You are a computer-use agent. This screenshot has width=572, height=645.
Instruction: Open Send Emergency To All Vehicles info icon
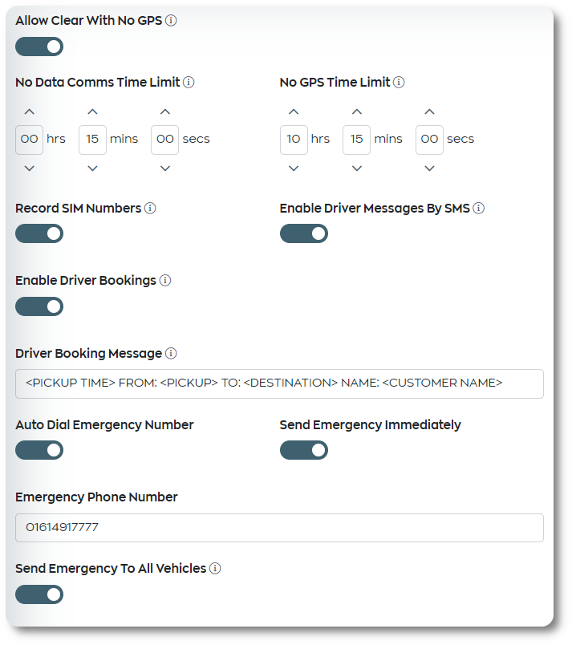[x=215, y=569]
